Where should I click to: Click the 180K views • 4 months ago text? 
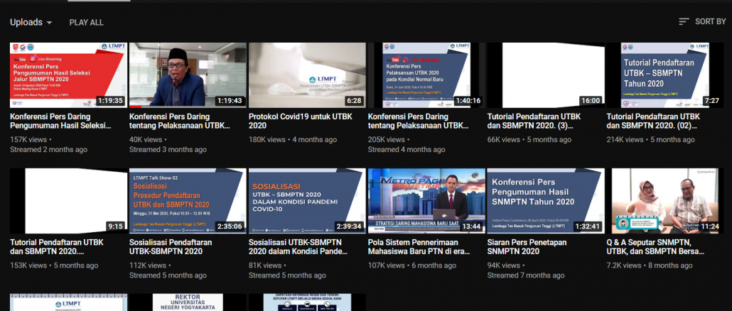tap(293, 139)
